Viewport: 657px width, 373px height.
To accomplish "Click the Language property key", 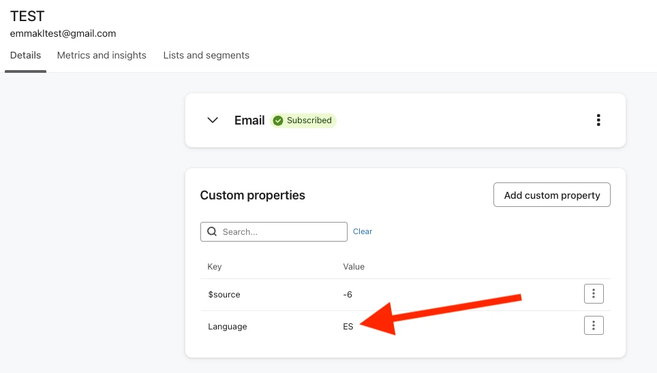I will pyautogui.click(x=227, y=327).
